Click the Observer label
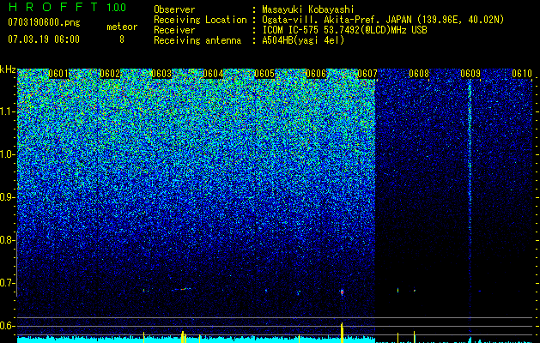 pyautogui.click(x=174, y=9)
